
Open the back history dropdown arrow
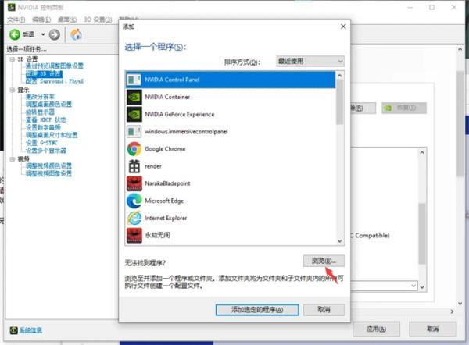(x=43, y=34)
